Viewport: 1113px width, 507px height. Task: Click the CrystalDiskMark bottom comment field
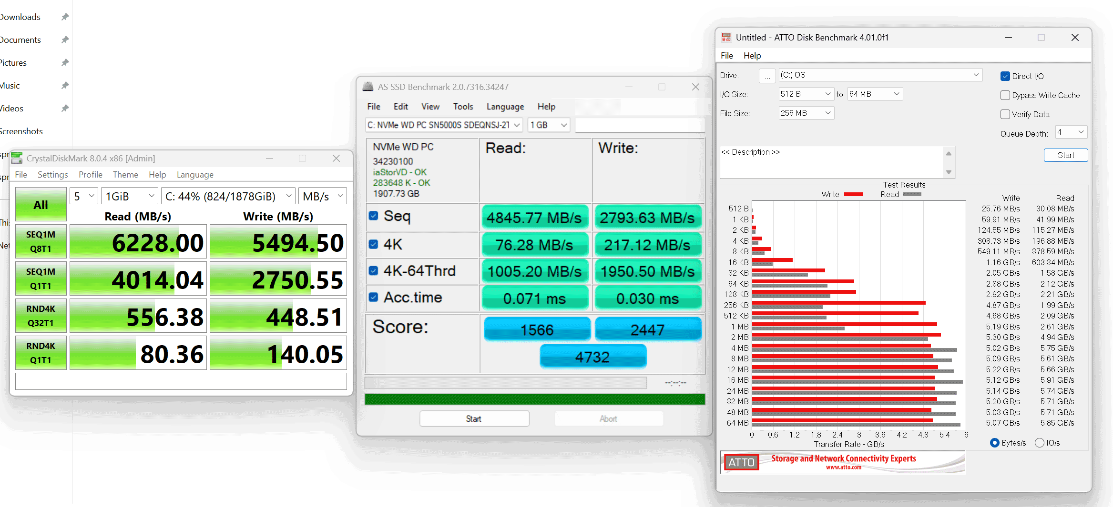[x=181, y=381]
